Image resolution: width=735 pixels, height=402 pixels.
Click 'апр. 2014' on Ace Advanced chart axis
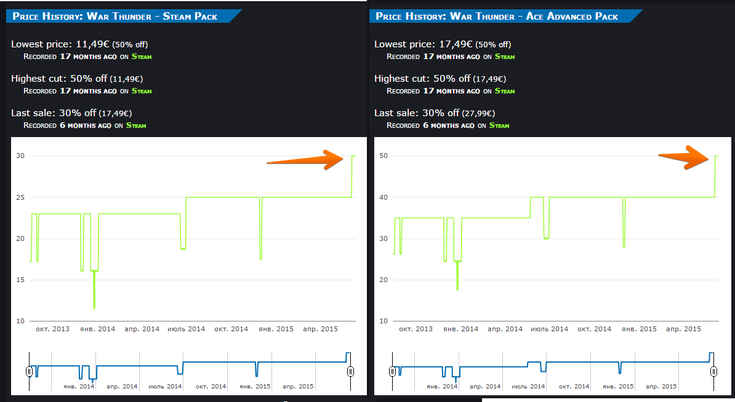505,329
